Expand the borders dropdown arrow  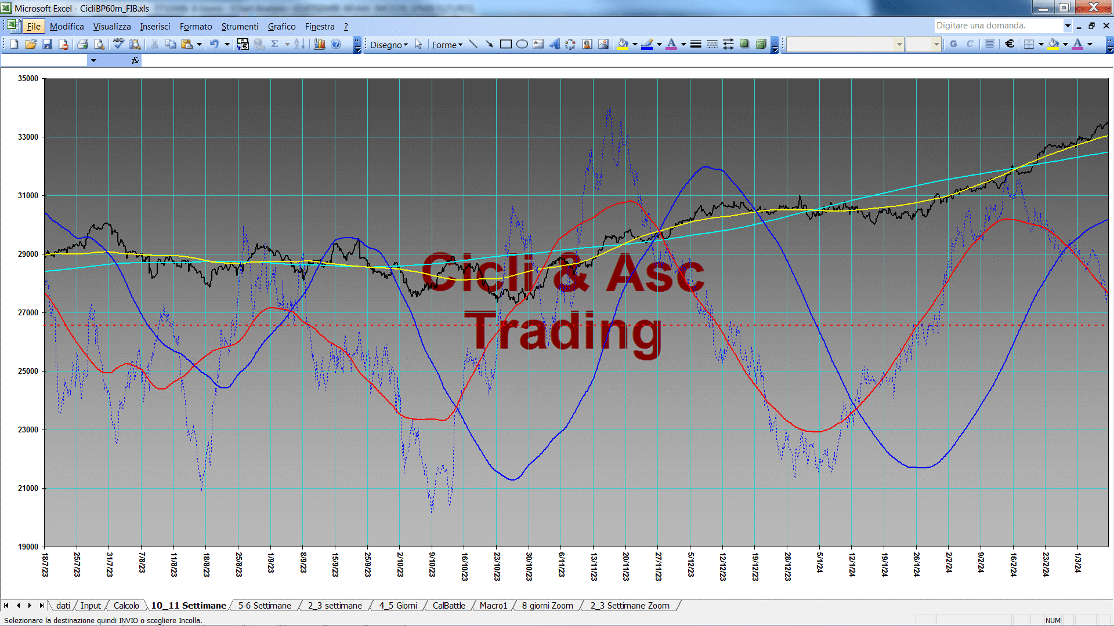point(1041,44)
